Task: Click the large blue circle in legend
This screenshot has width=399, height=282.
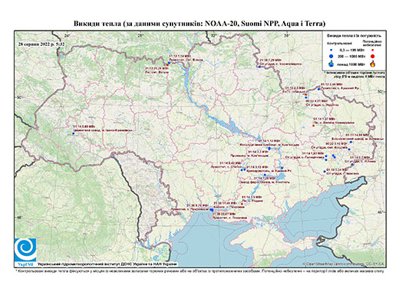Action: pos(331,56)
